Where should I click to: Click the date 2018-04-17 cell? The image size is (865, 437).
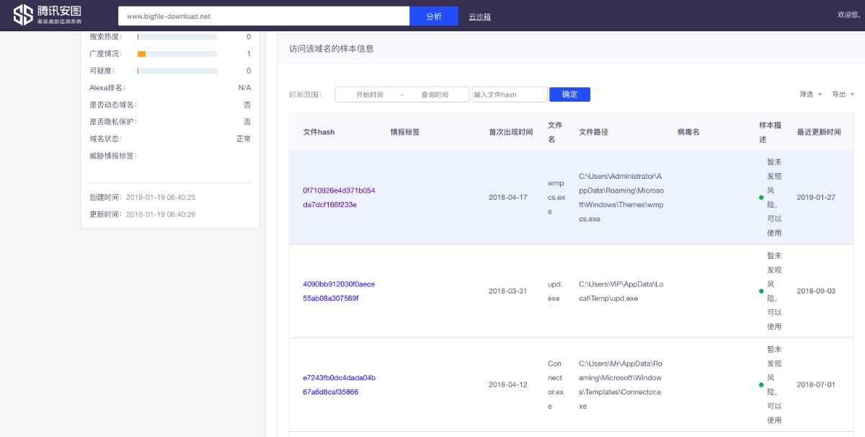(x=508, y=198)
